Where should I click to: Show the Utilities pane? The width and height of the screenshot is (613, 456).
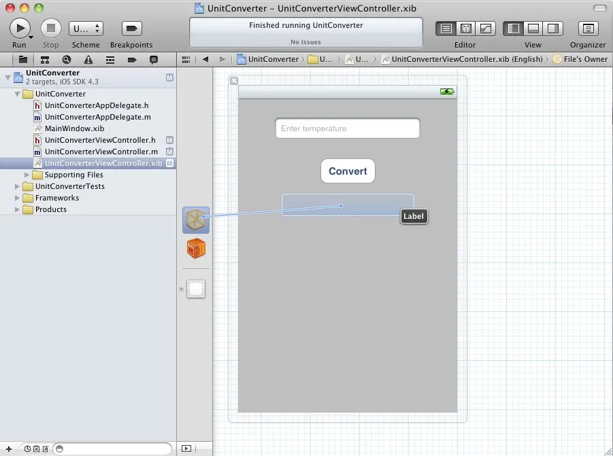pyautogui.click(x=552, y=29)
